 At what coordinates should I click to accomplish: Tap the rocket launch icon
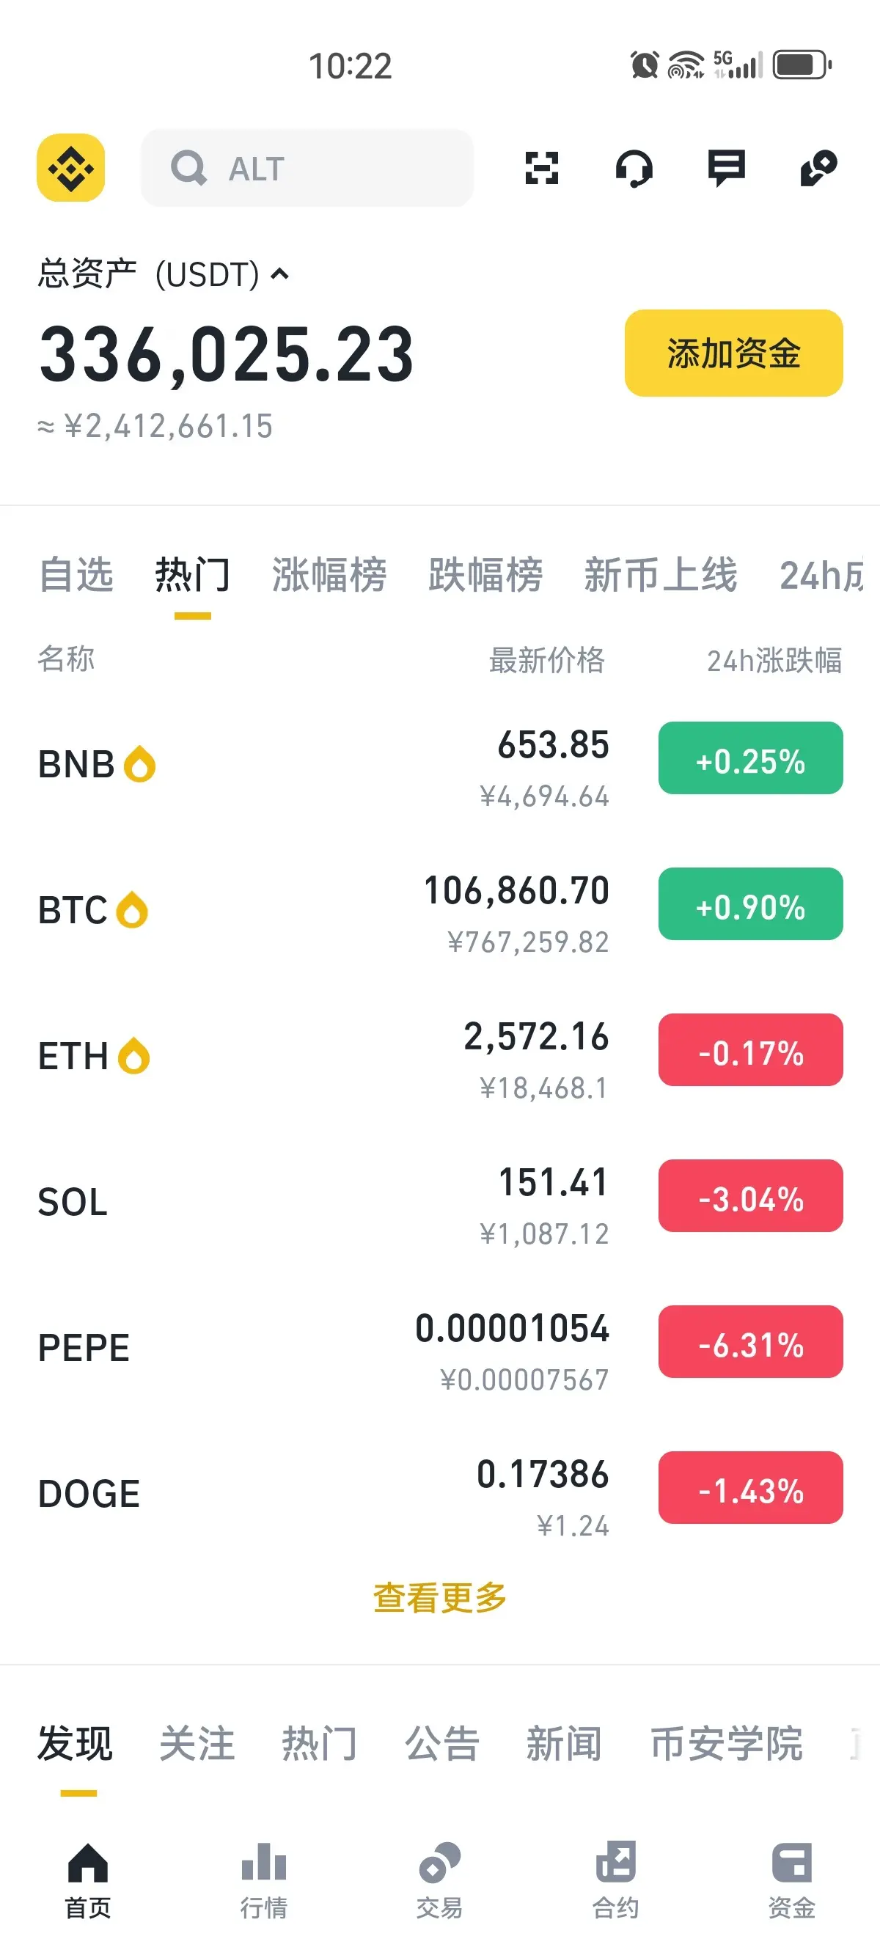pyautogui.click(x=819, y=168)
